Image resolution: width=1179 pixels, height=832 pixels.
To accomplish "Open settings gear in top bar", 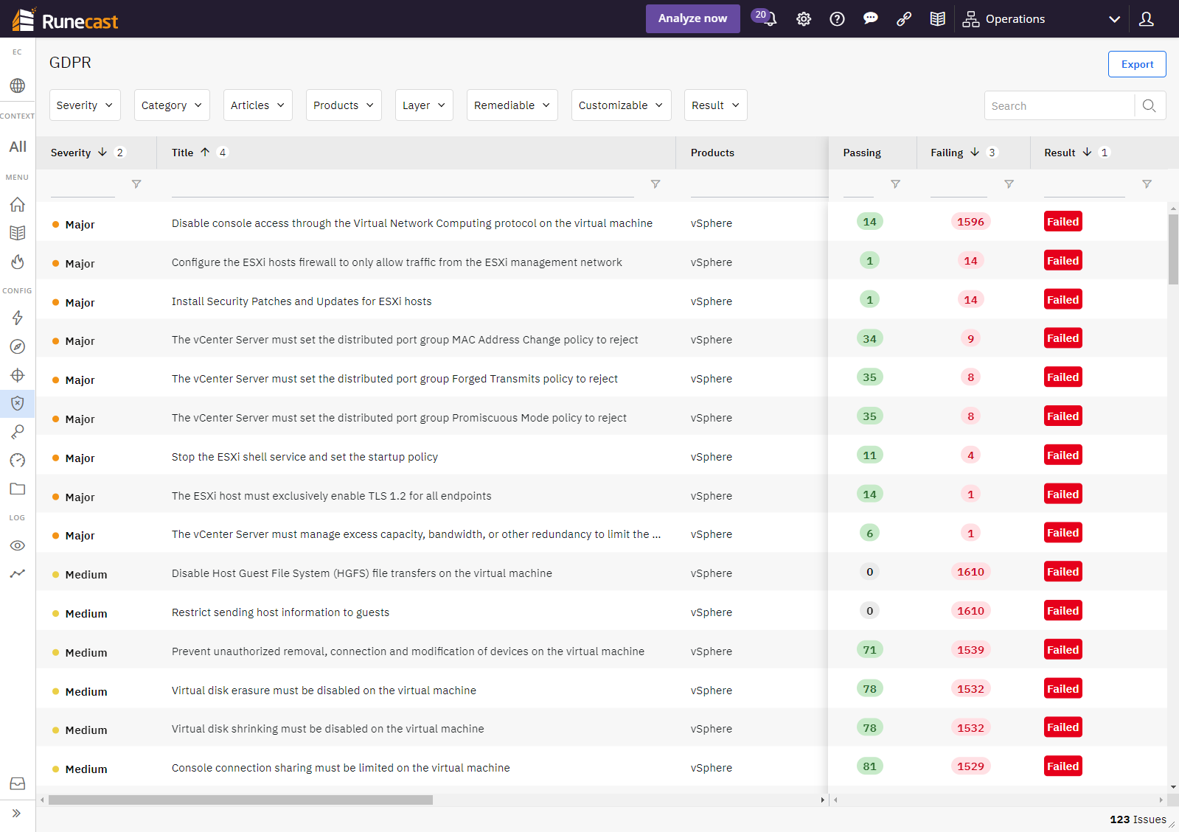I will pyautogui.click(x=804, y=19).
